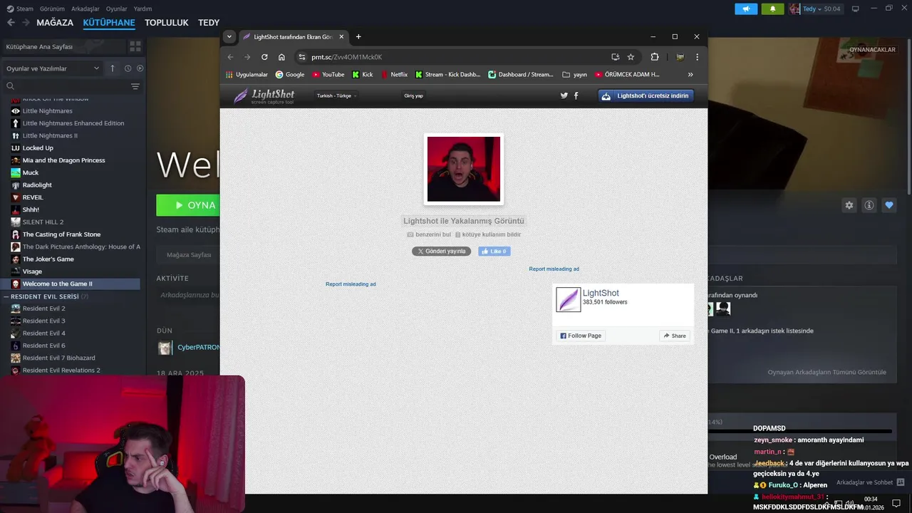
Task: Go to Chrome home page icon
Action: (x=281, y=57)
